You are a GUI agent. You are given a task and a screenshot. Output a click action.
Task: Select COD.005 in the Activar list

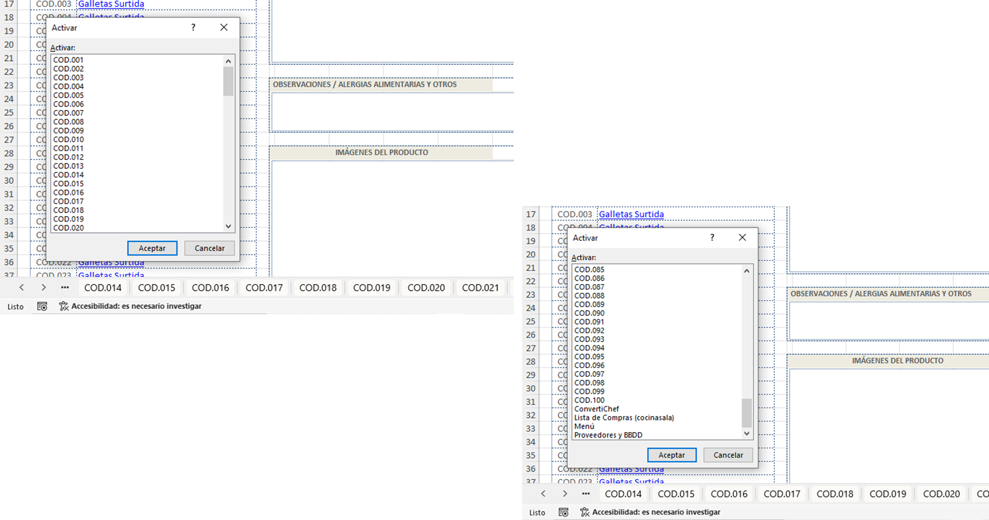pyautogui.click(x=68, y=95)
